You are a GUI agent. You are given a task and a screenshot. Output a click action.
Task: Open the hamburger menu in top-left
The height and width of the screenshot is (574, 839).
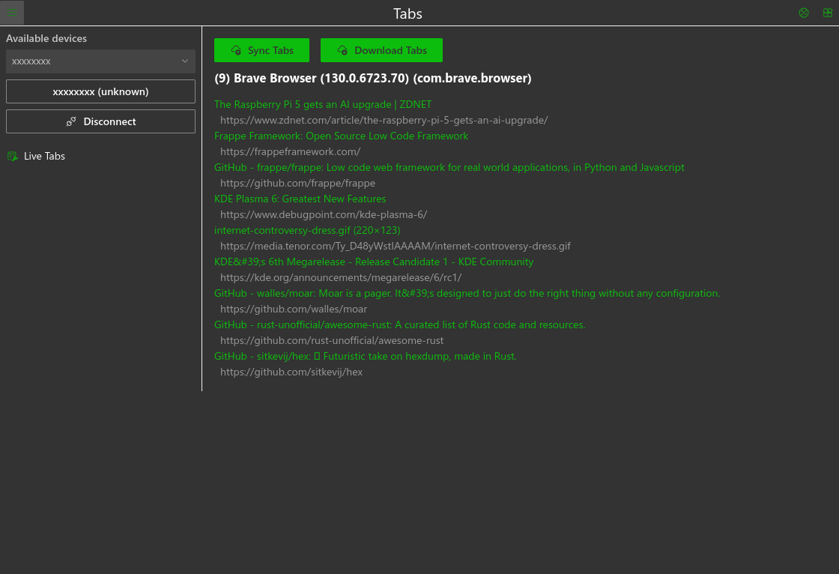pyautogui.click(x=12, y=13)
